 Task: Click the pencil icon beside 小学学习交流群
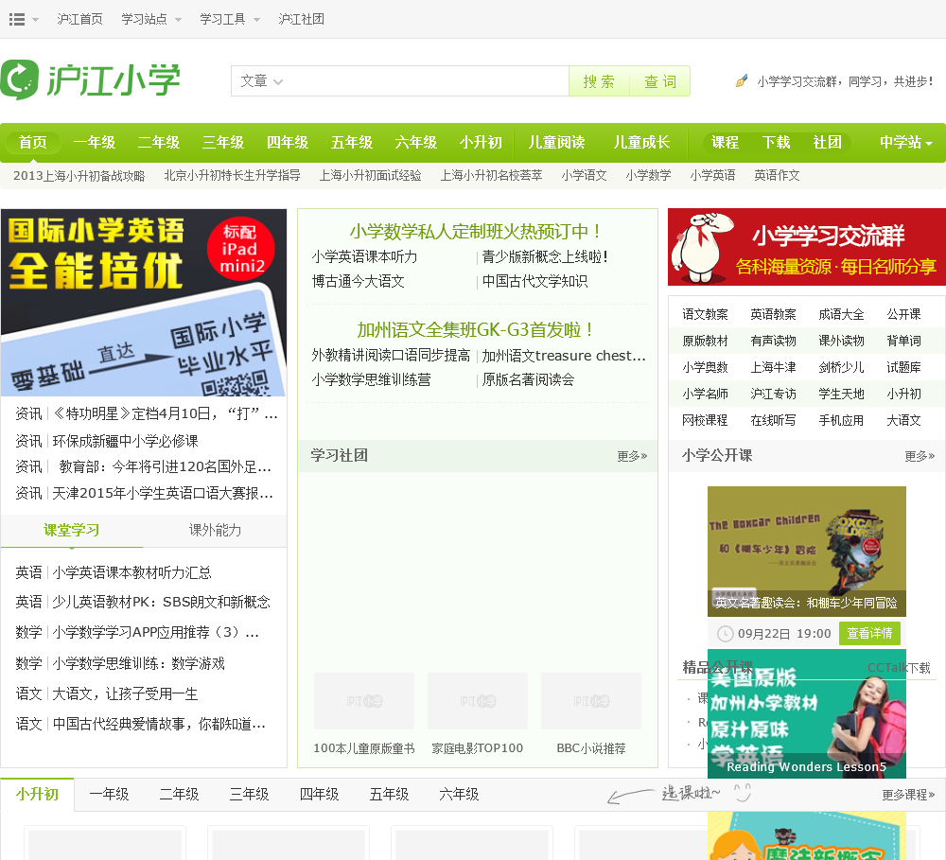coord(742,80)
